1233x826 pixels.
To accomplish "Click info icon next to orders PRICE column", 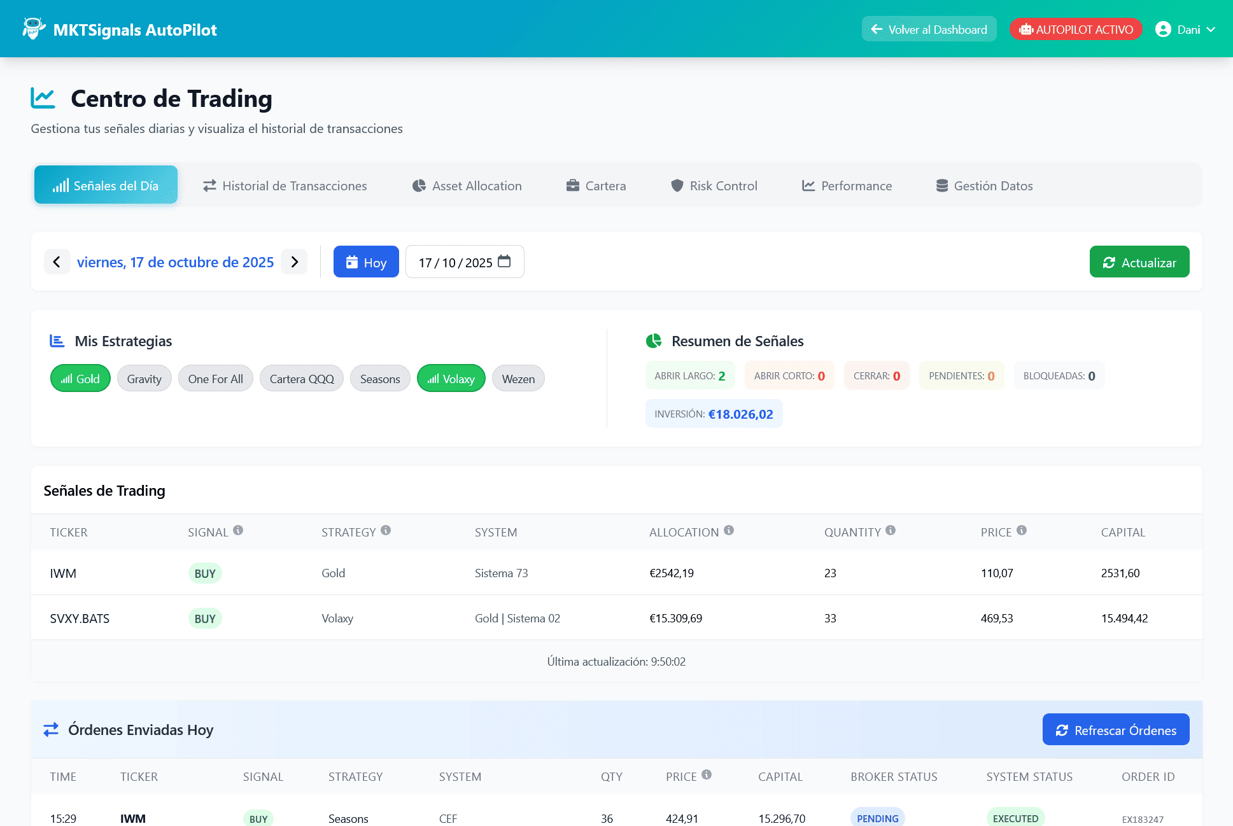I will coord(707,774).
